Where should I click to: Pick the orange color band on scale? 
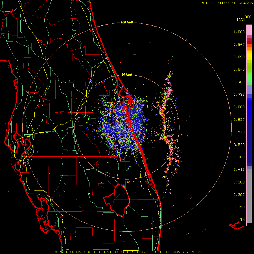249,49
